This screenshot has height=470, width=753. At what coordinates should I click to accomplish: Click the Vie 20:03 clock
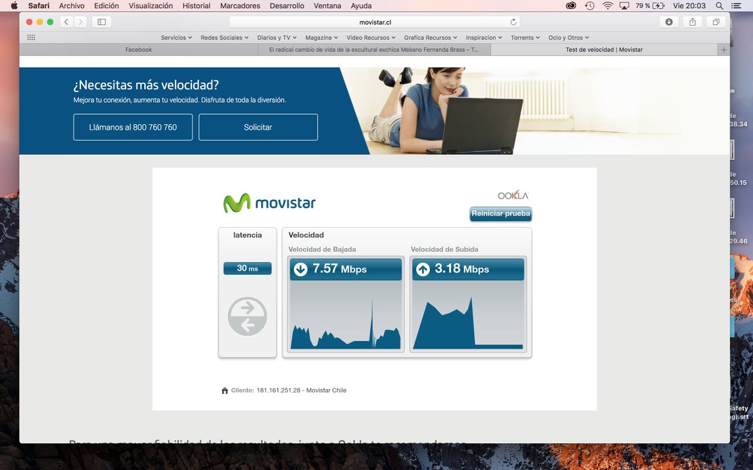point(690,6)
